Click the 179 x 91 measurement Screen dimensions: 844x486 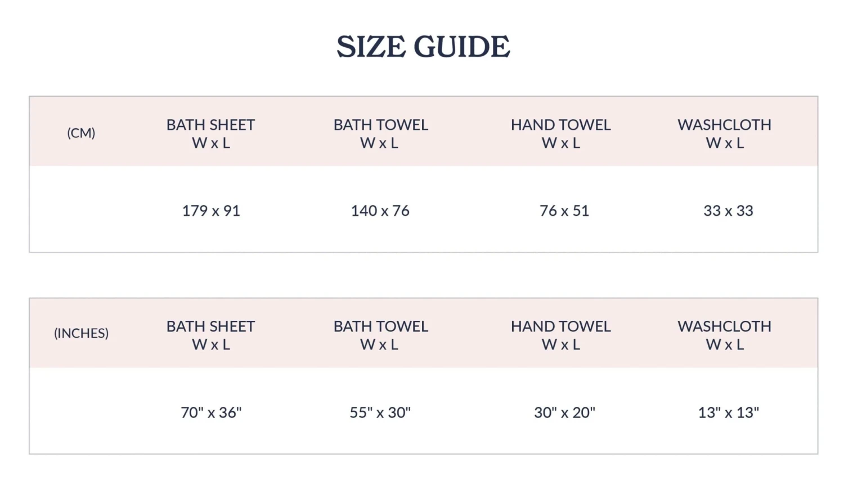211,211
